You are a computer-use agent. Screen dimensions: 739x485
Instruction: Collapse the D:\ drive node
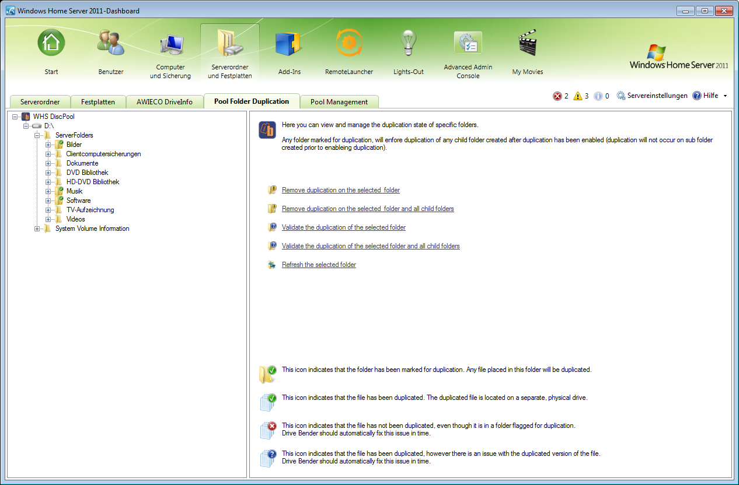26,126
